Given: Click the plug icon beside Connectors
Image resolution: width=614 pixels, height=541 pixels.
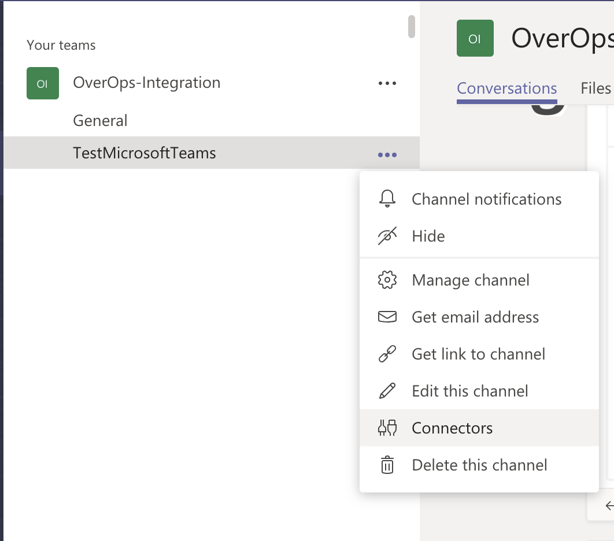Looking at the screenshot, I should click(387, 428).
